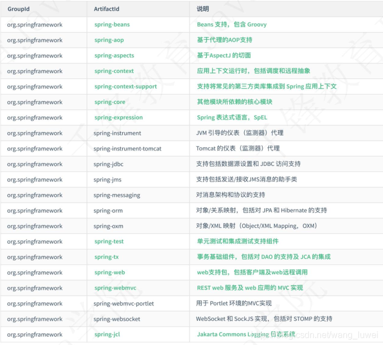The image size is (383, 345).
Task: Click description '基于AspectJ 的切面'
Action: pyautogui.click(x=224, y=55)
